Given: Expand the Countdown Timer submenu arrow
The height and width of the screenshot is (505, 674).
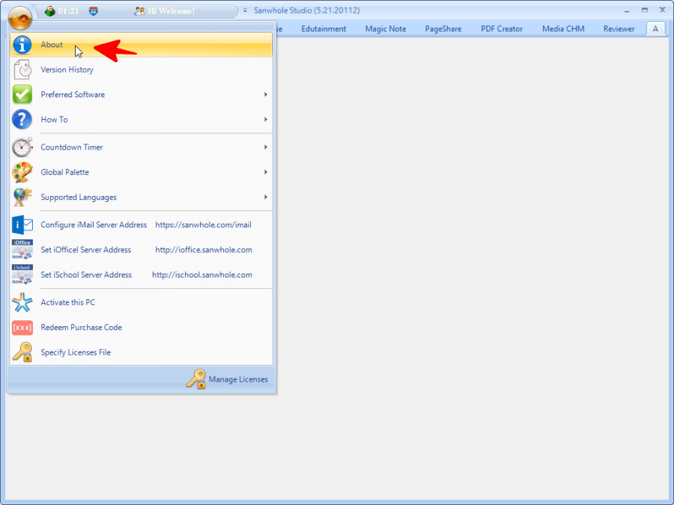Looking at the screenshot, I should 266,147.
